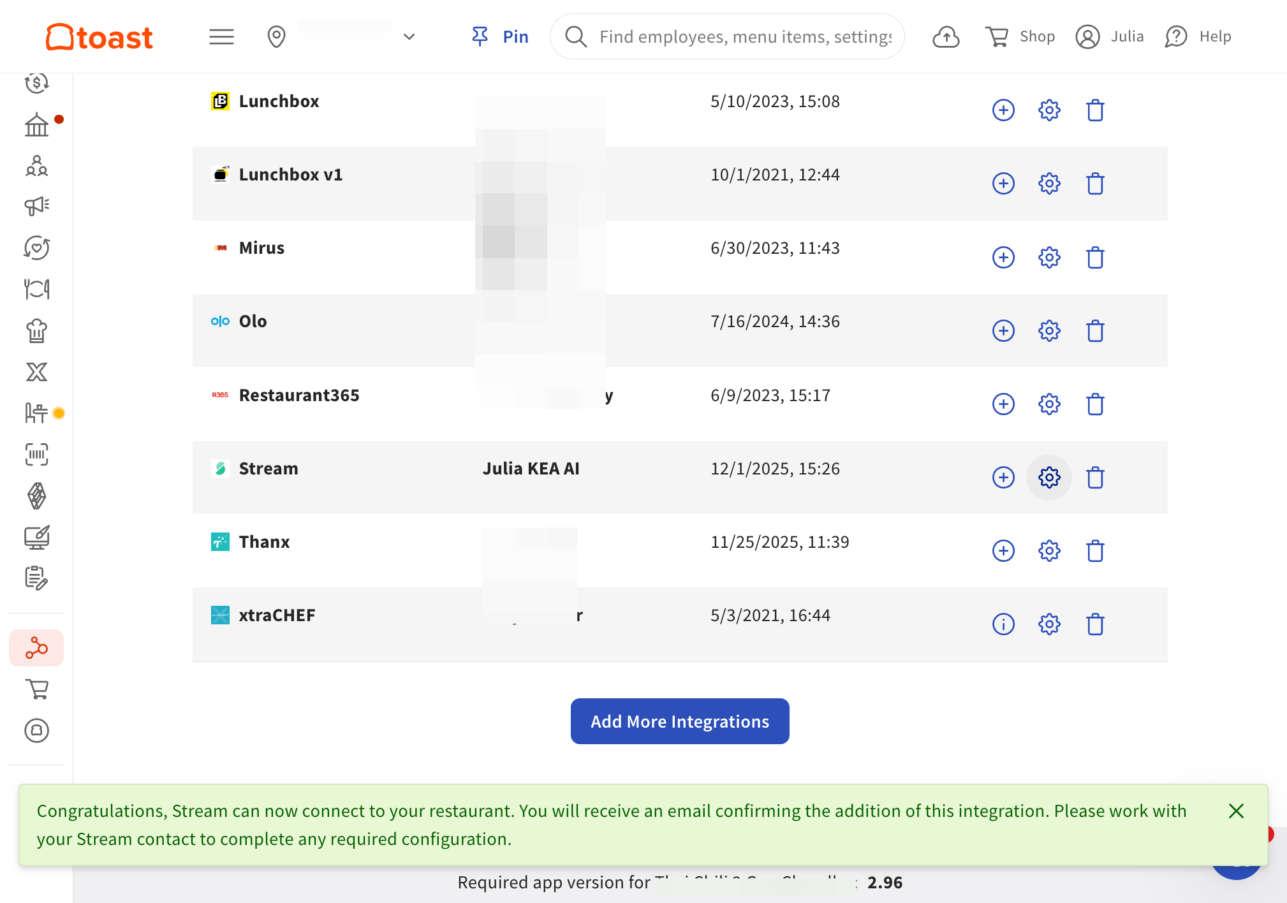This screenshot has width=1287, height=903.
Task: Open sidebar chef hat kitchen icon
Action: pos(37,330)
